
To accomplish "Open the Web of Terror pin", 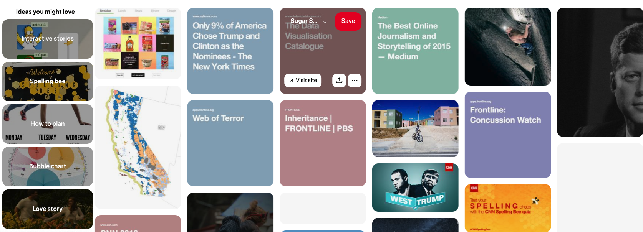I will (230, 143).
